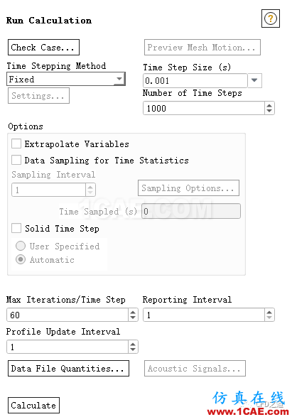292x417 pixels.
Task: Enable Extrapolate Variables checkbox
Action: pyautogui.click(x=16, y=143)
